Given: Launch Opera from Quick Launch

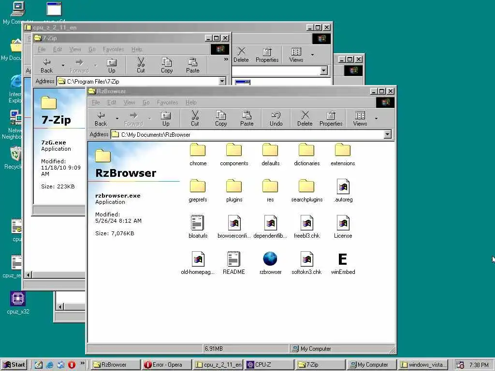Looking at the screenshot, I should click(x=72, y=364).
